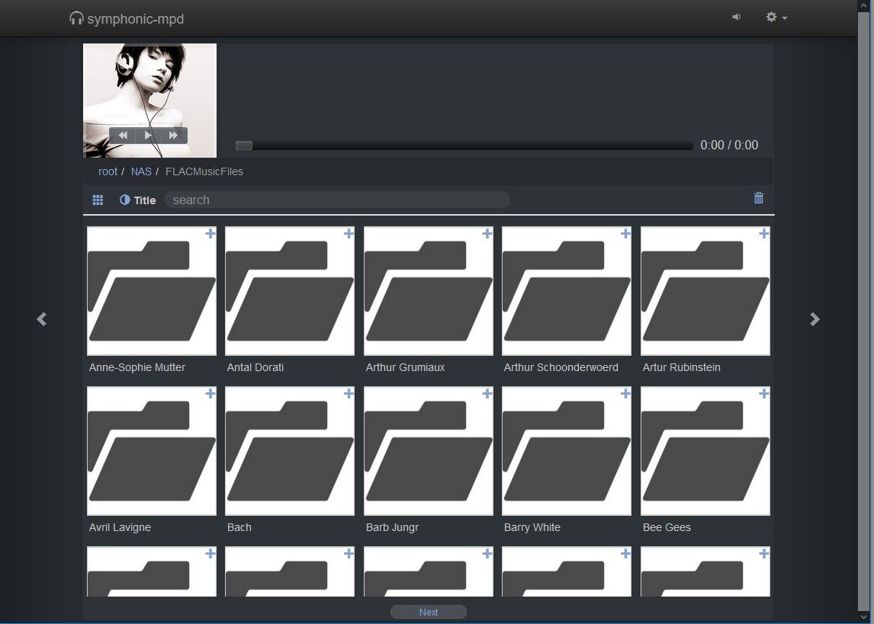The image size is (874, 624).
Task: Add Avril Lavigne folder with plus
Action: point(210,394)
